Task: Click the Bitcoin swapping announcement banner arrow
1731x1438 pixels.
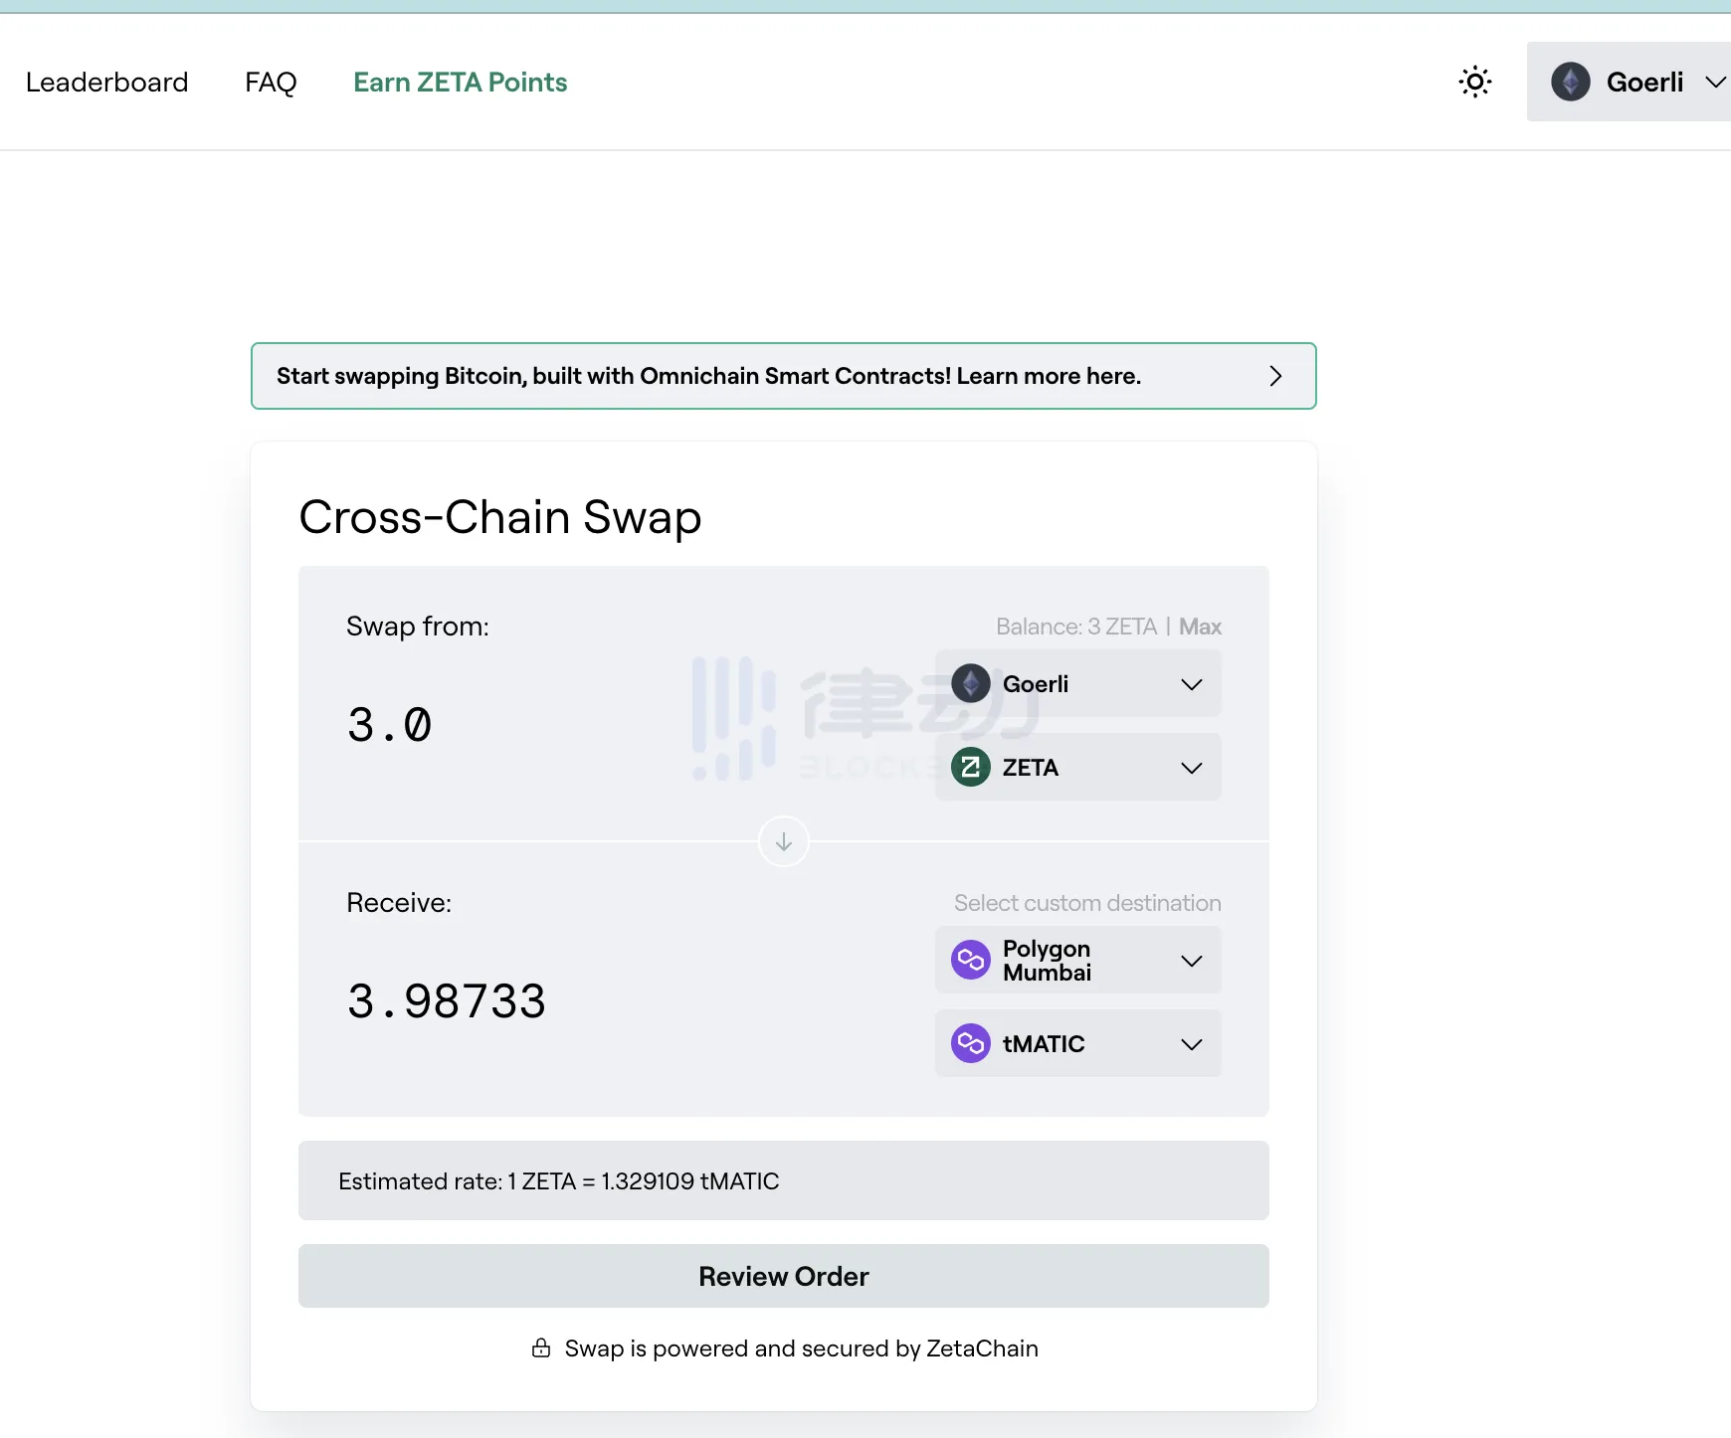Action: tap(1274, 376)
